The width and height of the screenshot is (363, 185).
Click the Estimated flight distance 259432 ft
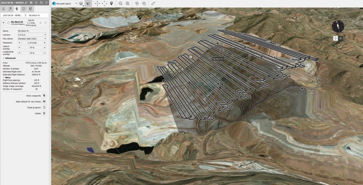(36, 74)
